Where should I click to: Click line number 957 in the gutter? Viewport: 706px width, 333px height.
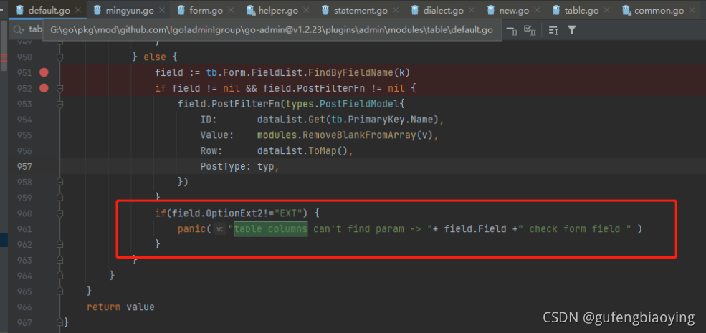coord(24,166)
